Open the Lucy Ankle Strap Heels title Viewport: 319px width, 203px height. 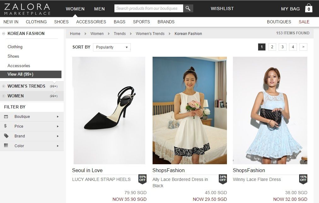pyautogui.click(x=101, y=179)
